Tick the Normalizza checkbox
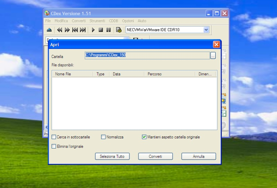 tap(103, 137)
